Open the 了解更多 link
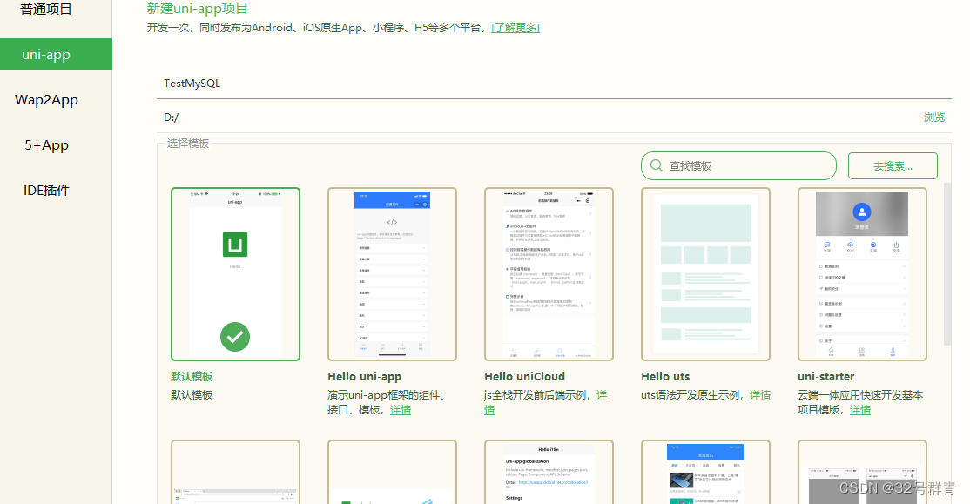The image size is (970, 504). [515, 27]
